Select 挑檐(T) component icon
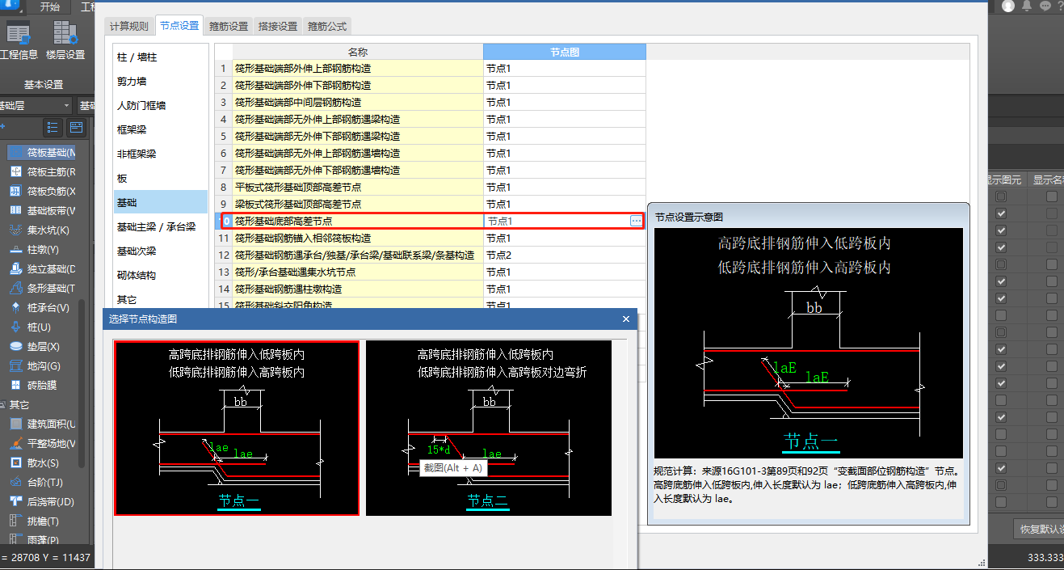Image resolution: width=1064 pixels, height=570 pixels. (15, 521)
